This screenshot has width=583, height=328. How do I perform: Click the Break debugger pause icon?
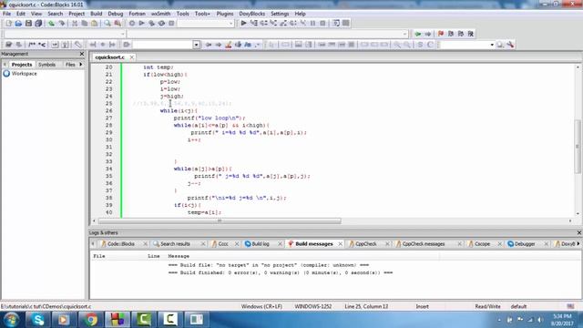(312, 23)
